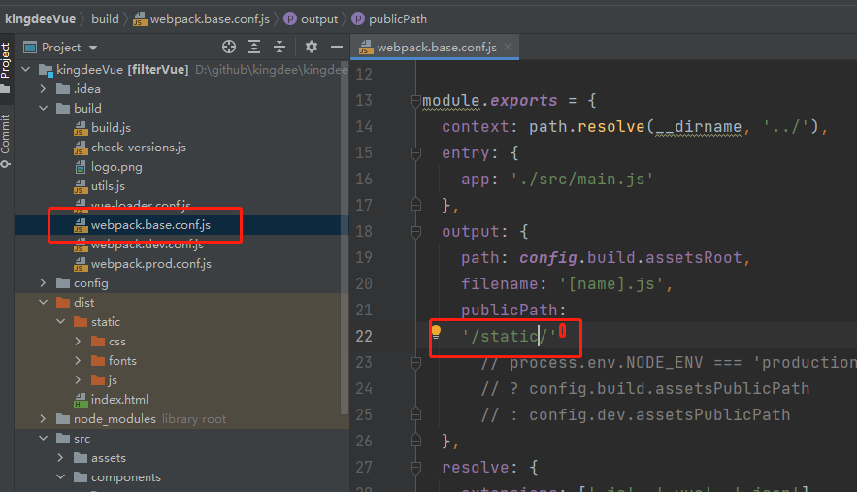Open the Project tool window side tab

click(6, 67)
